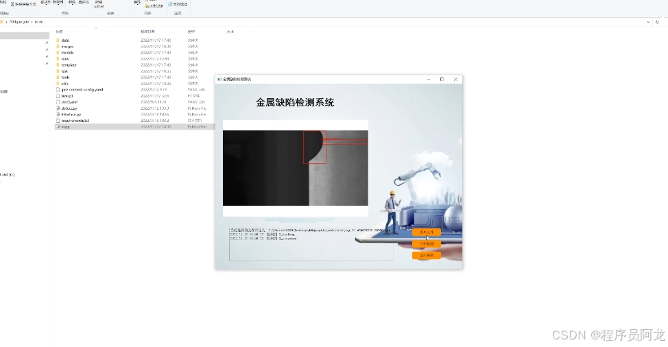The image size is (668, 347).
Task: Open the 属性 ribbon dropdown
Action: [x=136, y=2]
